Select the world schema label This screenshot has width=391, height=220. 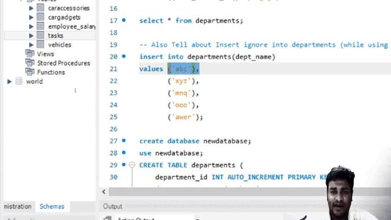pos(34,81)
